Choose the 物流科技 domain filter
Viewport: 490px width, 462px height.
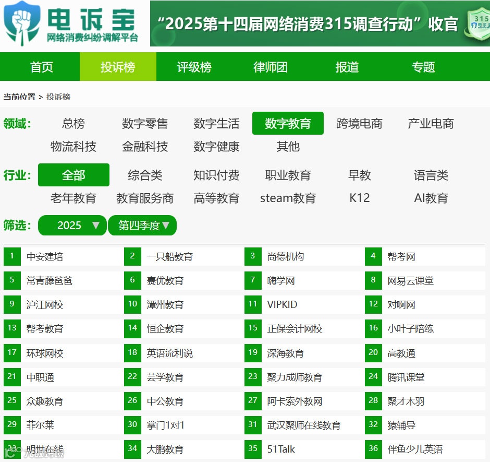[73, 146]
